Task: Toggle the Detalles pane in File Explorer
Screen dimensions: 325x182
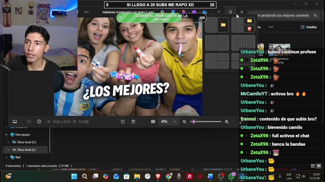Action: click(x=309, y=27)
